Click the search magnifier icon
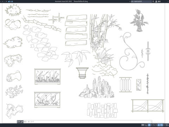169x127 pixels. [x=153, y=1]
